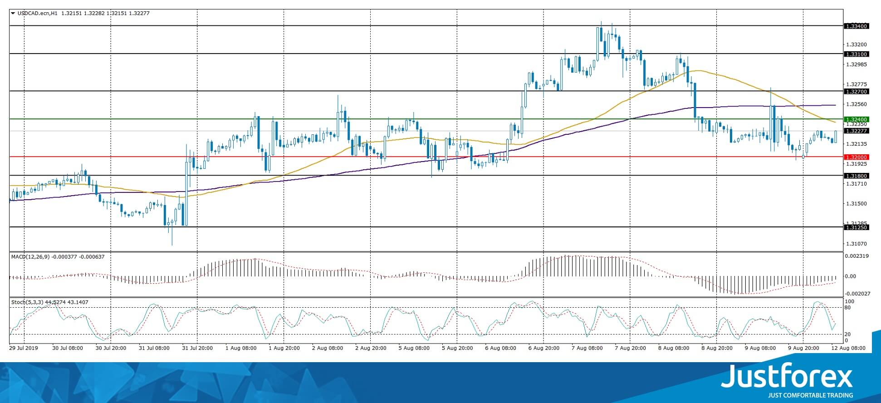Image resolution: width=881 pixels, height=403 pixels.
Task: Click the 5 Aug 20:00 time label
Action: (x=457, y=349)
